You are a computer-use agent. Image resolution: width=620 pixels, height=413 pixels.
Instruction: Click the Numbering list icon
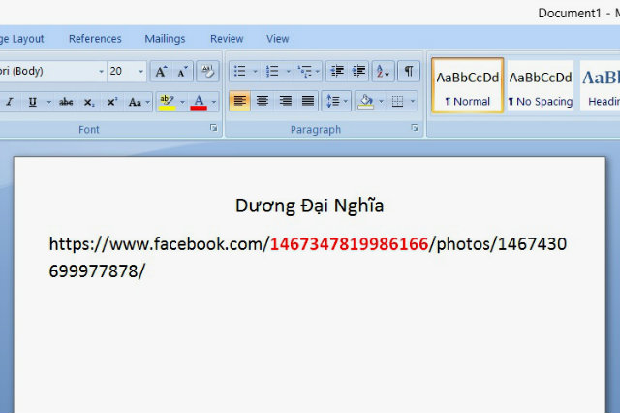pyautogui.click(x=272, y=72)
